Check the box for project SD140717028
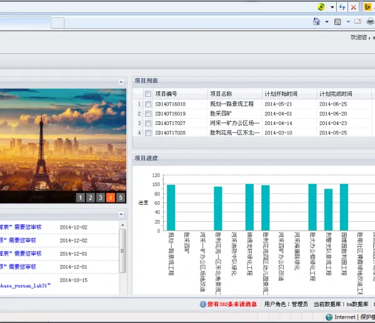375x323 pixels. pyautogui.click(x=148, y=132)
